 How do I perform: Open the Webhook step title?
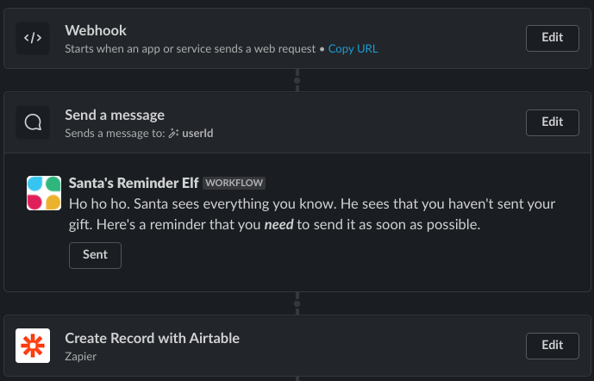point(96,31)
